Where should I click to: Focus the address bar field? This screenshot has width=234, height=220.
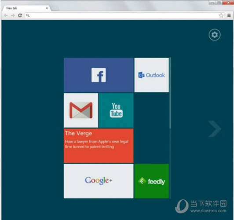click(124, 15)
